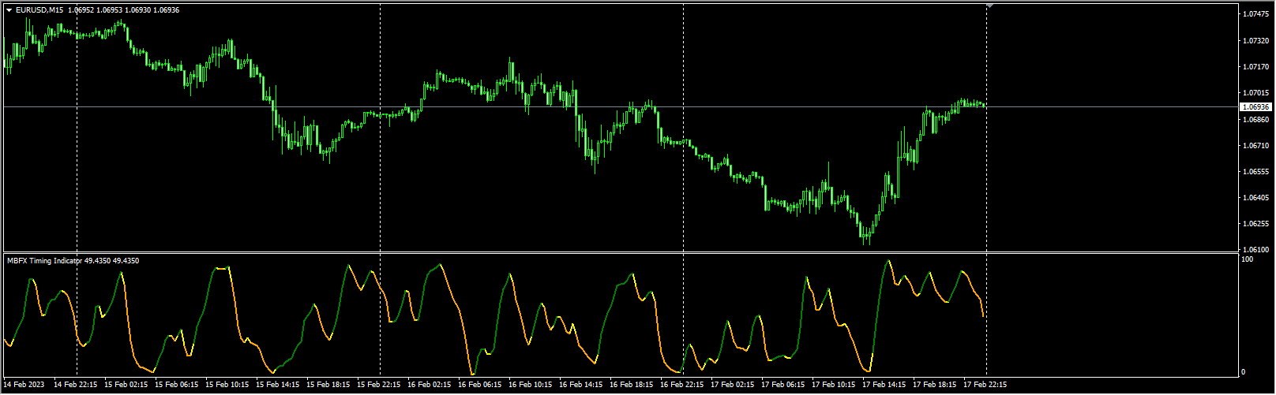The width and height of the screenshot is (1276, 395).
Task: Click the indicator scale 100 level label
Action: (1248, 259)
